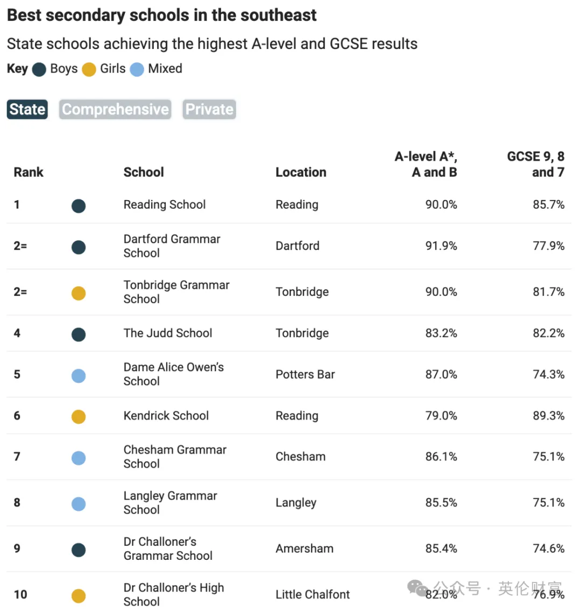Viewport: 581px width, 612px height.
Task: Click the girls dot beside Tonbridge Grammar School
Action: tap(79, 293)
